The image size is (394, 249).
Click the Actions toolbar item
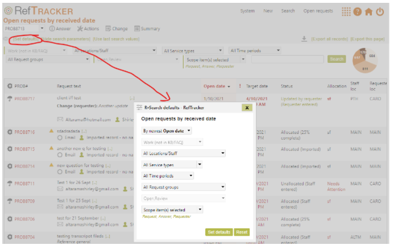[88, 28]
